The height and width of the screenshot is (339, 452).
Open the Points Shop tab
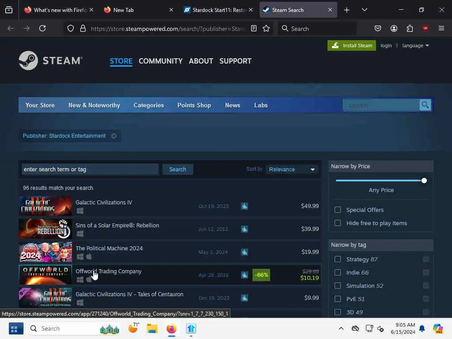coord(194,105)
